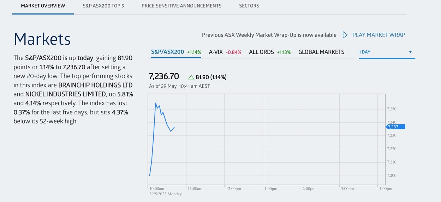Switch to the S&P ASX200 TOP 5 tab

pyautogui.click(x=103, y=6)
